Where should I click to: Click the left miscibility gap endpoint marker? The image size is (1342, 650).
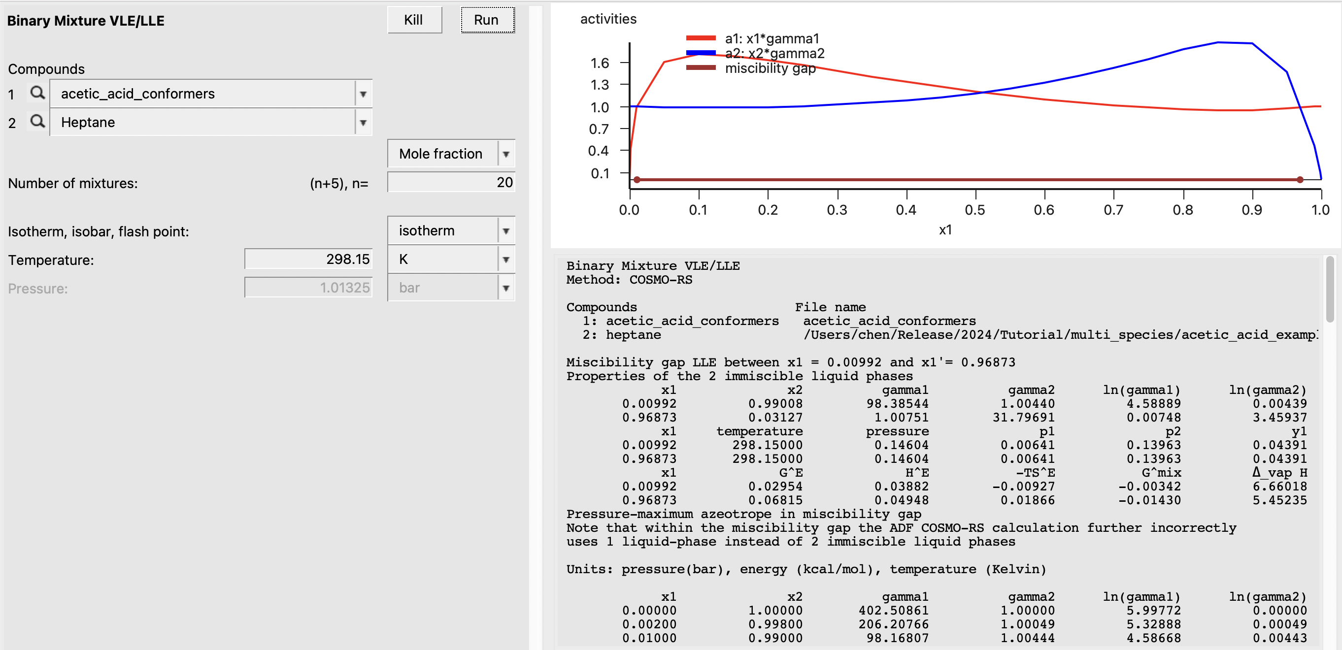pyautogui.click(x=637, y=180)
